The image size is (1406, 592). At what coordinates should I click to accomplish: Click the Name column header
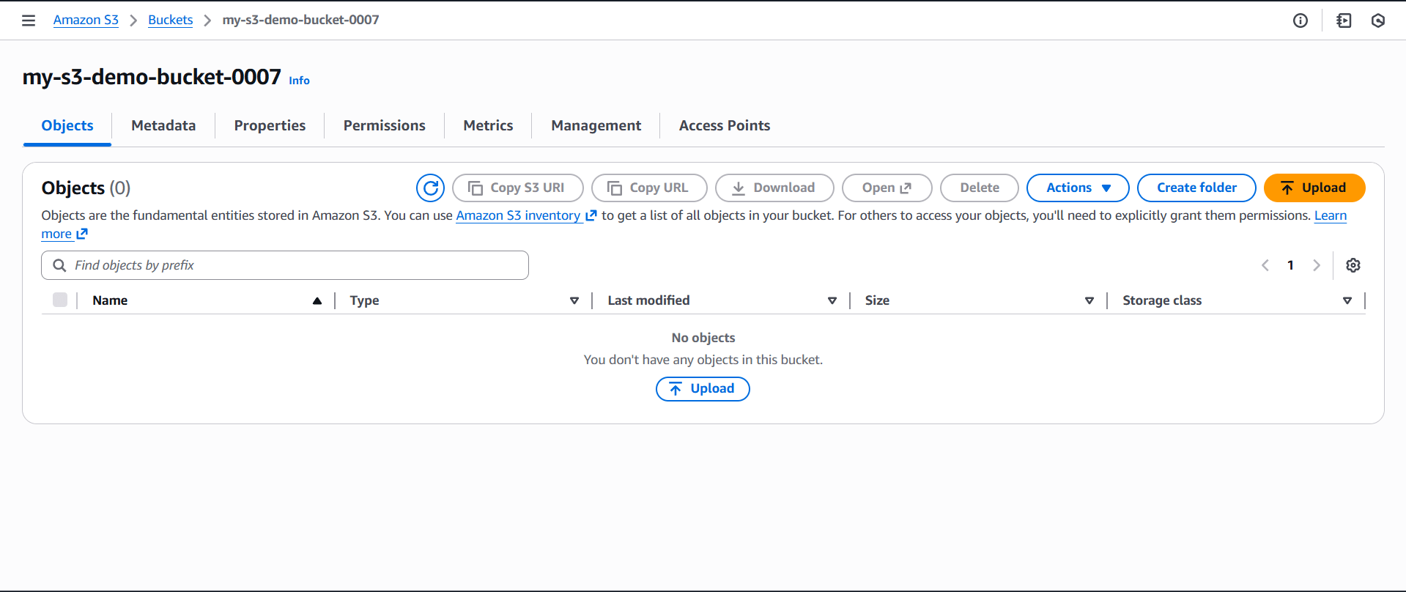click(110, 300)
